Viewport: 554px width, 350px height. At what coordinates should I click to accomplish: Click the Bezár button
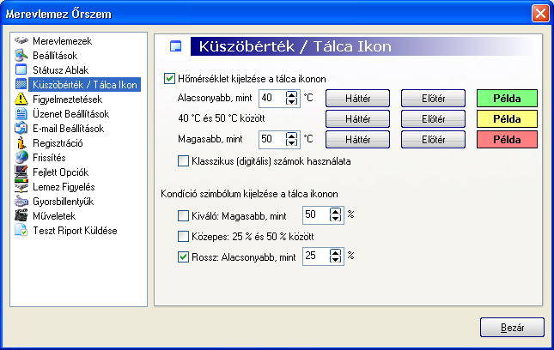(512, 328)
